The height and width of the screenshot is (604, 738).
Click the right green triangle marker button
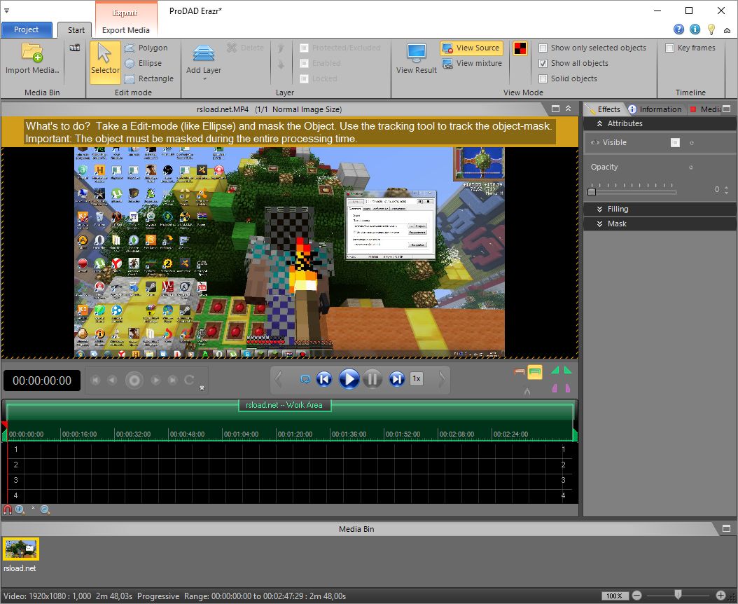click(x=568, y=370)
